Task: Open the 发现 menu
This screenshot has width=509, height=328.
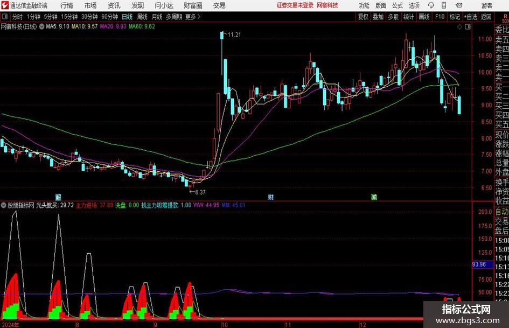Action: 138,5
